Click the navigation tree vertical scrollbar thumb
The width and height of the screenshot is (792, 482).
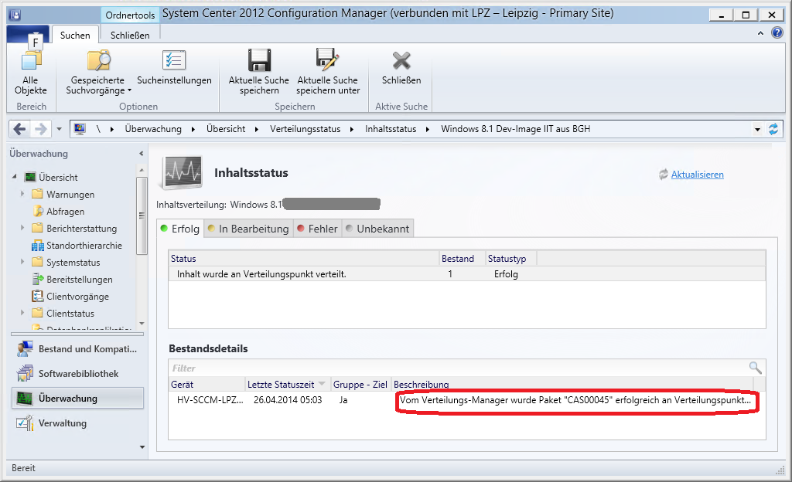[142, 216]
